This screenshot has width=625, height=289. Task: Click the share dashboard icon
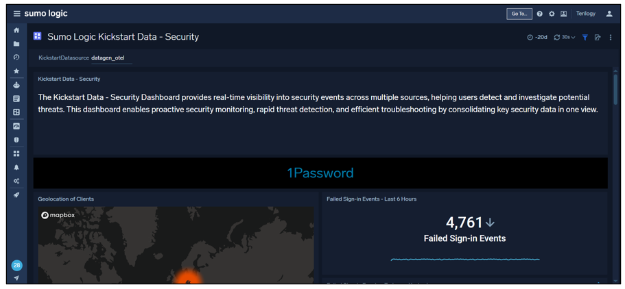(x=598, y=38)
